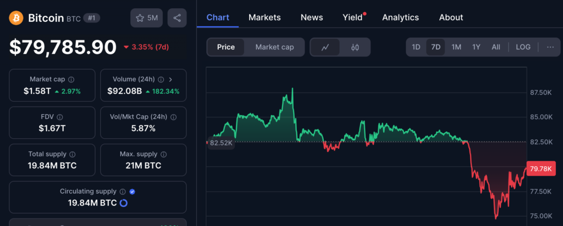
Task: Click info icon next to FDV
Action: (x=60, y=117)
